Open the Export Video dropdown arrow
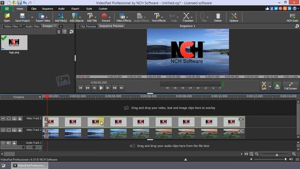The height and width of the screenshot is (169, 300). [46, 17]
